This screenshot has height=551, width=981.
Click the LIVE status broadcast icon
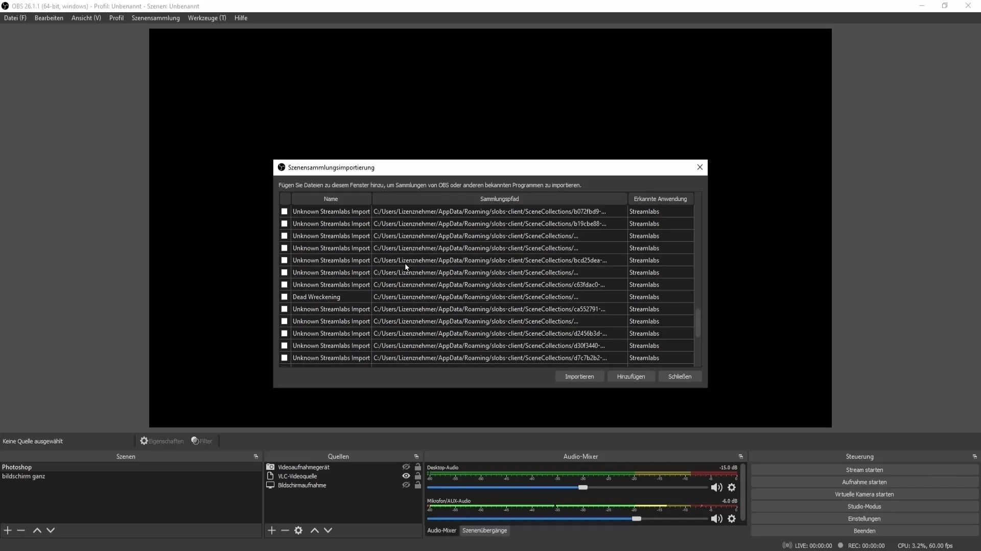787,545
